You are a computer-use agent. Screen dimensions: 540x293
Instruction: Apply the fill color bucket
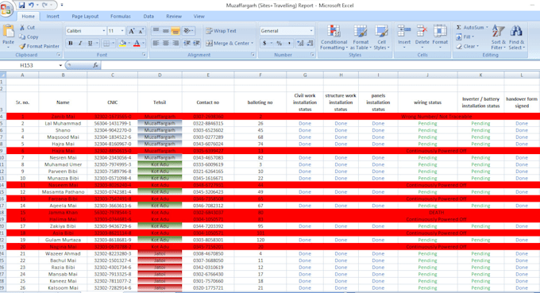(x=122, y=44)
